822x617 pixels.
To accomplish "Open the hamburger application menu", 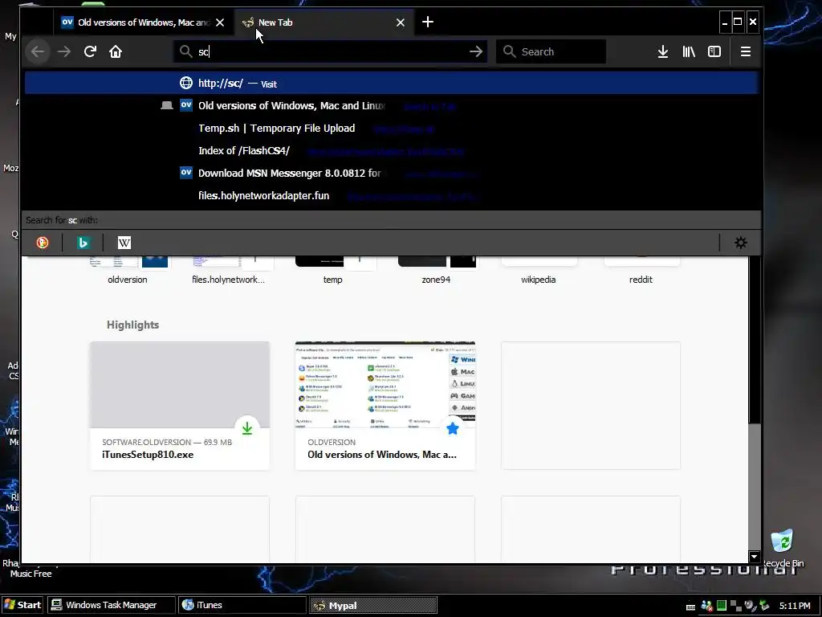I will click(746, 51).
